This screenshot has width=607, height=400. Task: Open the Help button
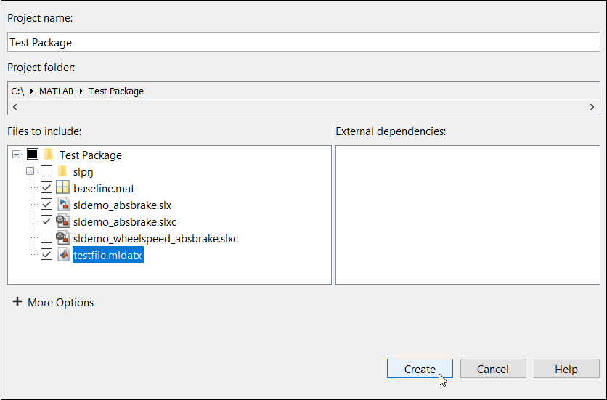pyautogui.click(x=566, y=369)
